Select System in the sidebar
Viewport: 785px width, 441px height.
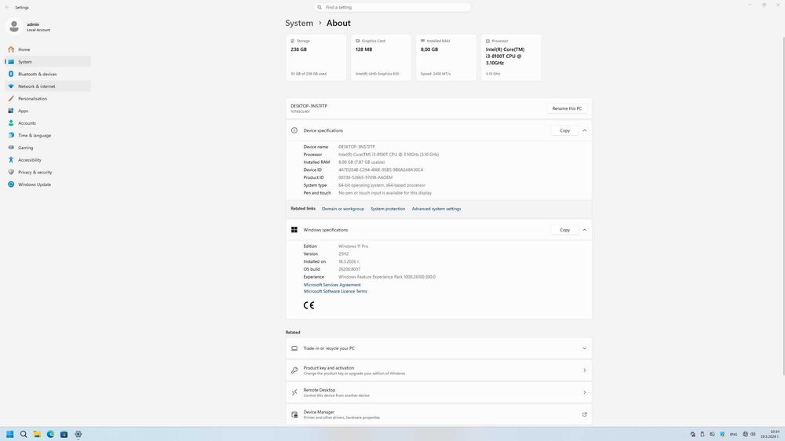coord(48,61)
